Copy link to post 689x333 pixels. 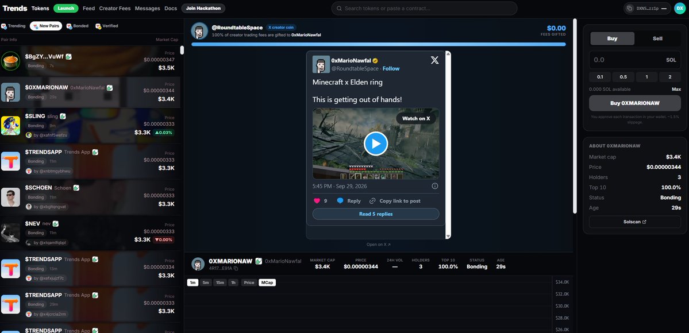pyautogui.click(x=395, y=201)
